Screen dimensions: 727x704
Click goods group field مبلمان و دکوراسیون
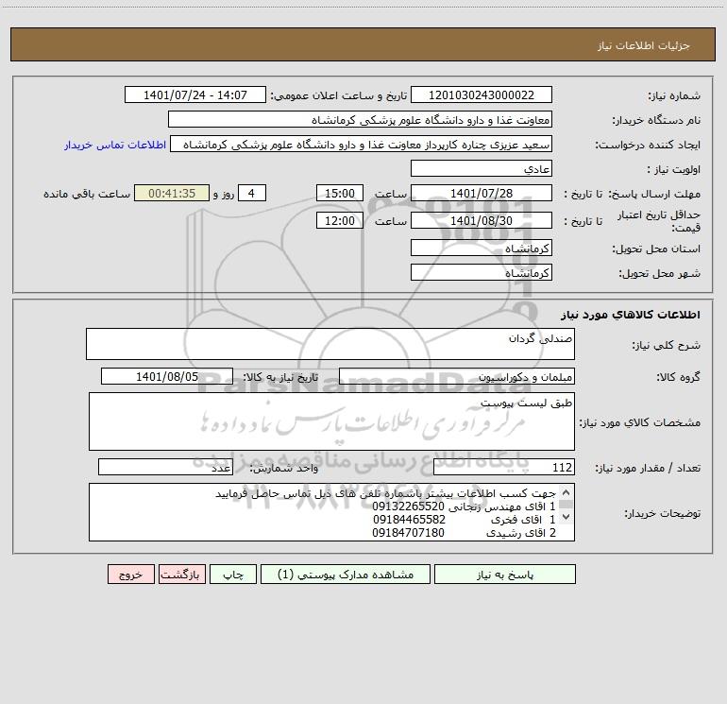(457, 376)
